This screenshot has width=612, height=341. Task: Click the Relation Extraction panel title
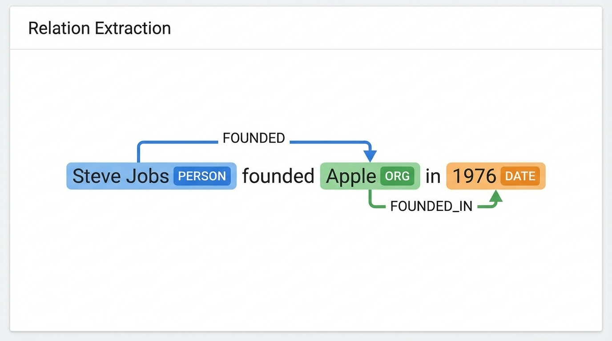(x=100, y=28)
